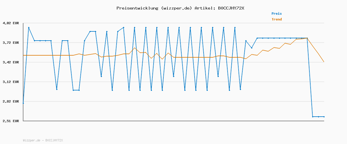The width and height of the screenshot is (347, 144).
Task: Click the point where Preis and Trend lines meet
Action: pyautogui.click(x=307, y=38)
